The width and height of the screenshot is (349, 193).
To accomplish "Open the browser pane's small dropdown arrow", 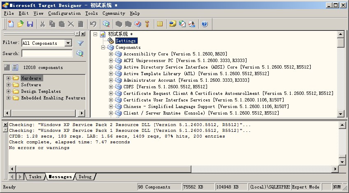I will [x=77, y=34].
